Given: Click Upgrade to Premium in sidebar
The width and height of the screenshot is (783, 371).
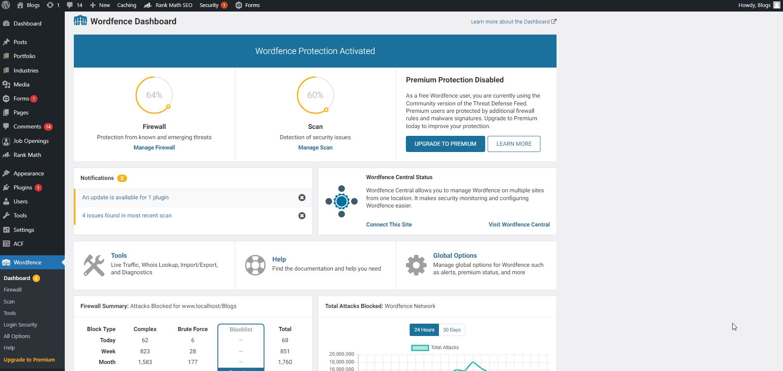Looking at the screenshot, I should click(x=29, y=359).
